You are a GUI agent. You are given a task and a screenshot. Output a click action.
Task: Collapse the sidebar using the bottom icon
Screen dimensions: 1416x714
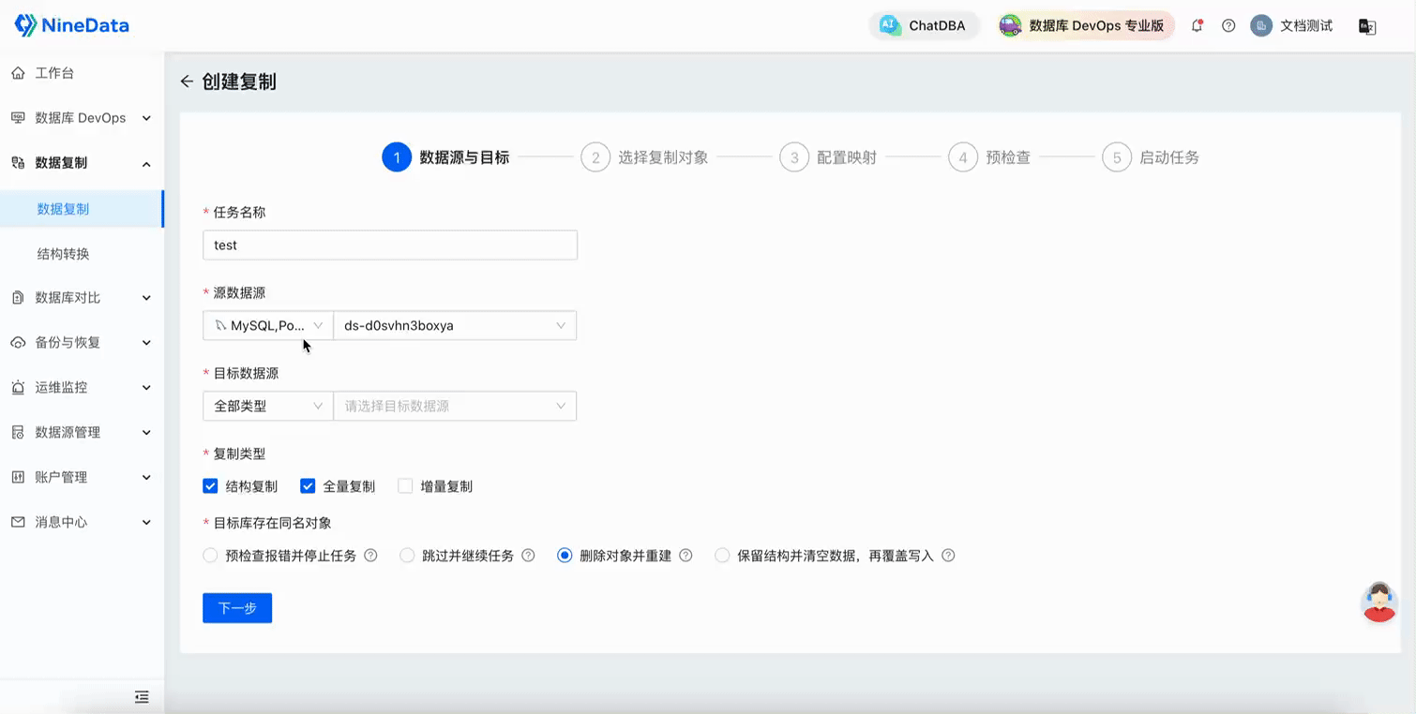pos(142,696)
